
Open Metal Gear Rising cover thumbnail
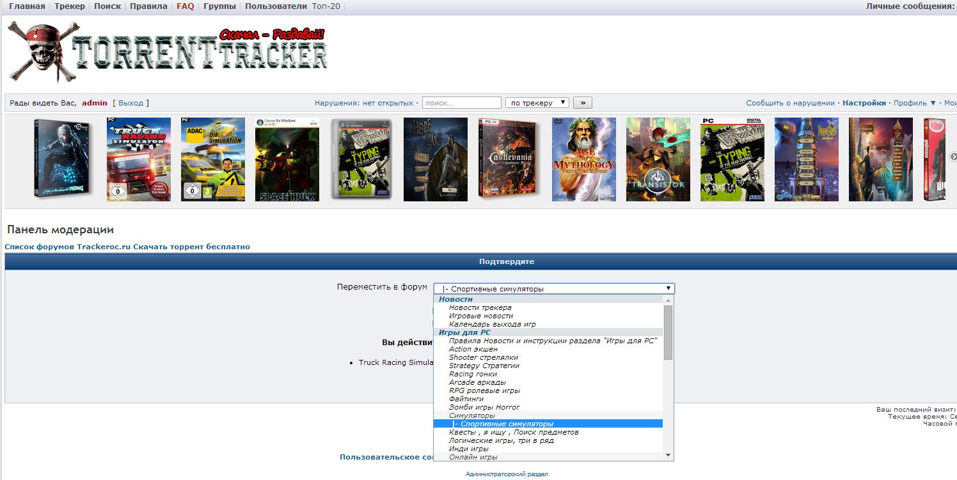[x=64, y=159]
